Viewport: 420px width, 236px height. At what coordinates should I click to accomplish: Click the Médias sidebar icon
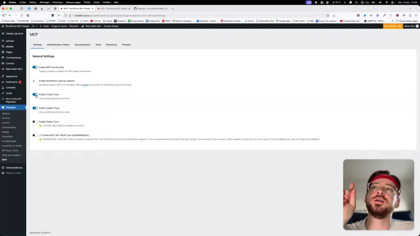click(x=3, y=46)
